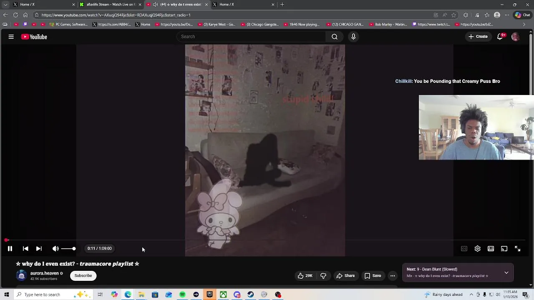Show hidden system tray icons
534x300 pixels.
471,295
